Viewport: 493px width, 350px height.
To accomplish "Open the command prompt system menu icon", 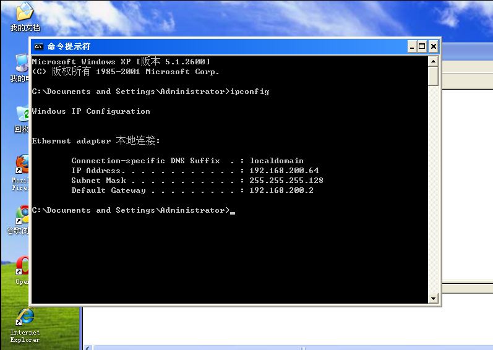I will [x=39, y=47].
